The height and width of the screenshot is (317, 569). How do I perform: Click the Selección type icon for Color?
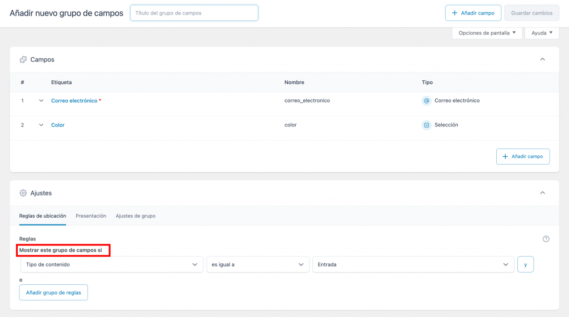[427, 125]
